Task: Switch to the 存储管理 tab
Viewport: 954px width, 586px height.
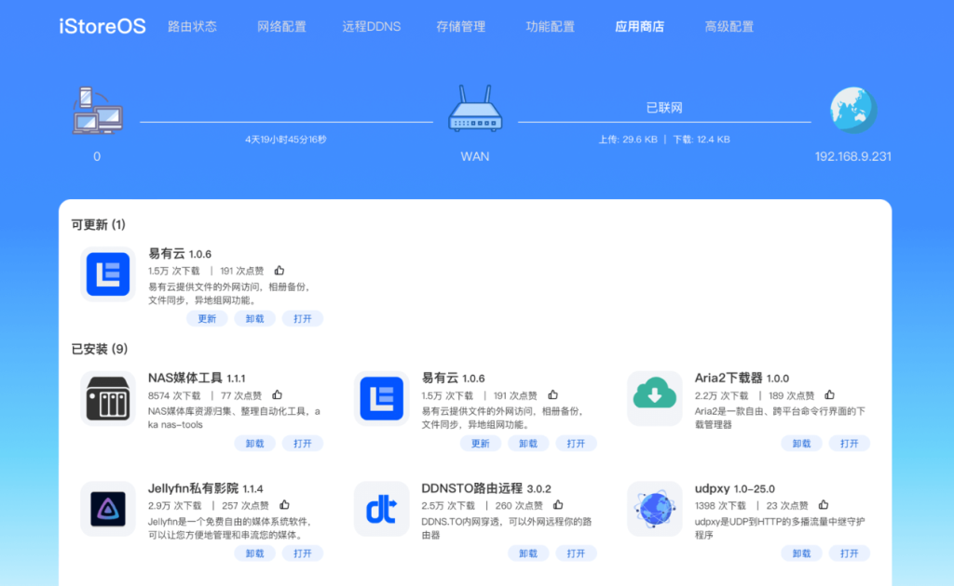Action: [x=459, y=27]
